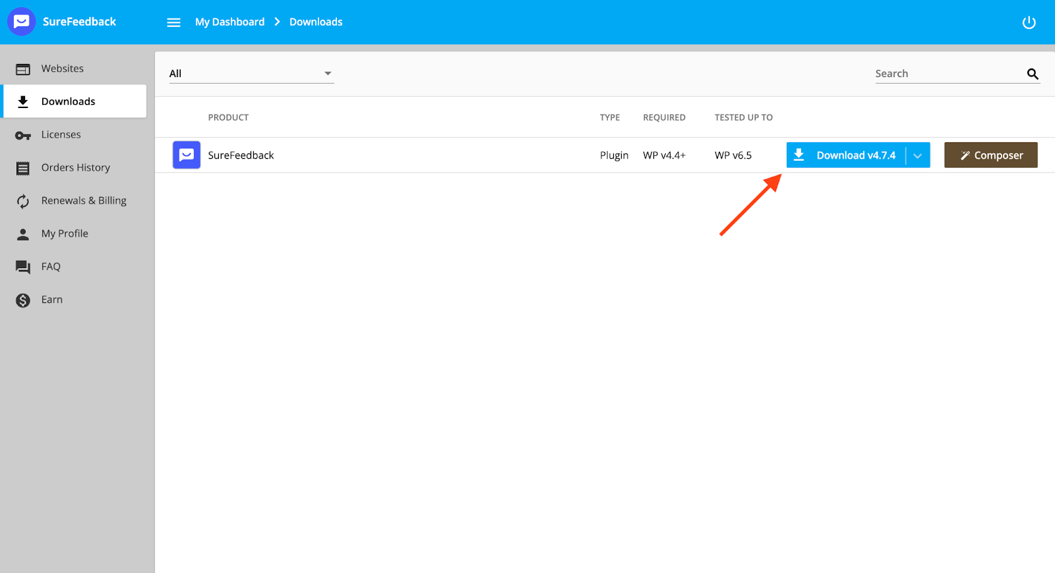Click the REQUIRED column header
Image resolution: width=1055 pixels, height=573 pixels.
[x=664, y=117]
